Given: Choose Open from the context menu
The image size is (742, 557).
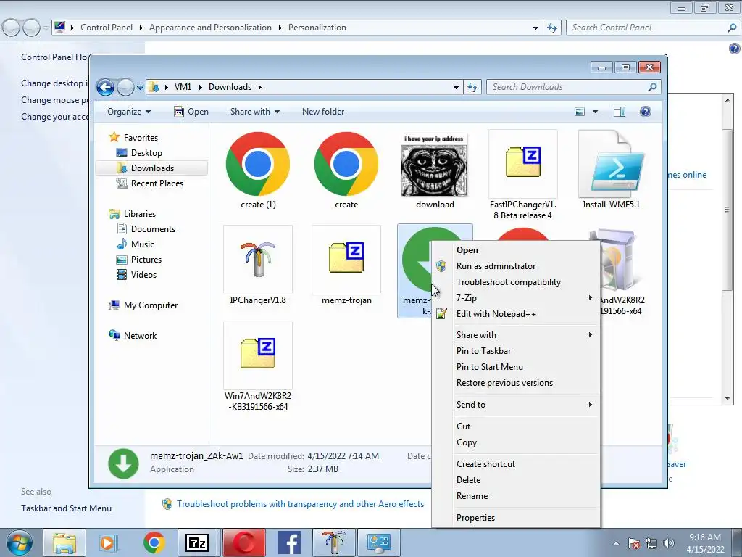Looking at the screenshot, I should [x=516, y=250].
